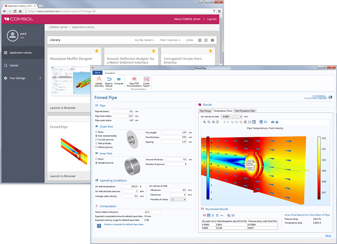This screenshot has height=244, width=337.
Task: Open Air velocity at inlet dropdown
Action: point(232,116)
